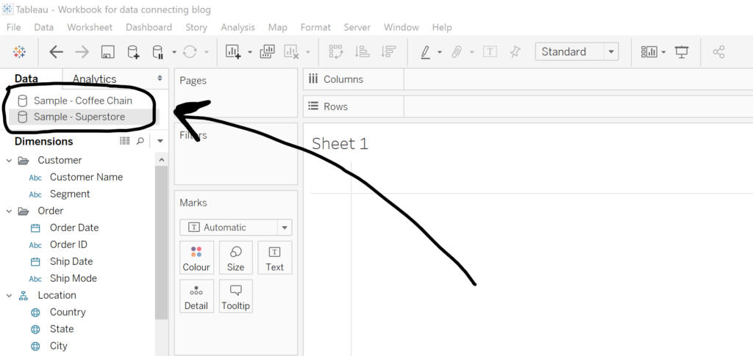This screenshot has height=356, width=753.
Task: Click the presentation mode icon
Action: pos(682,51)
